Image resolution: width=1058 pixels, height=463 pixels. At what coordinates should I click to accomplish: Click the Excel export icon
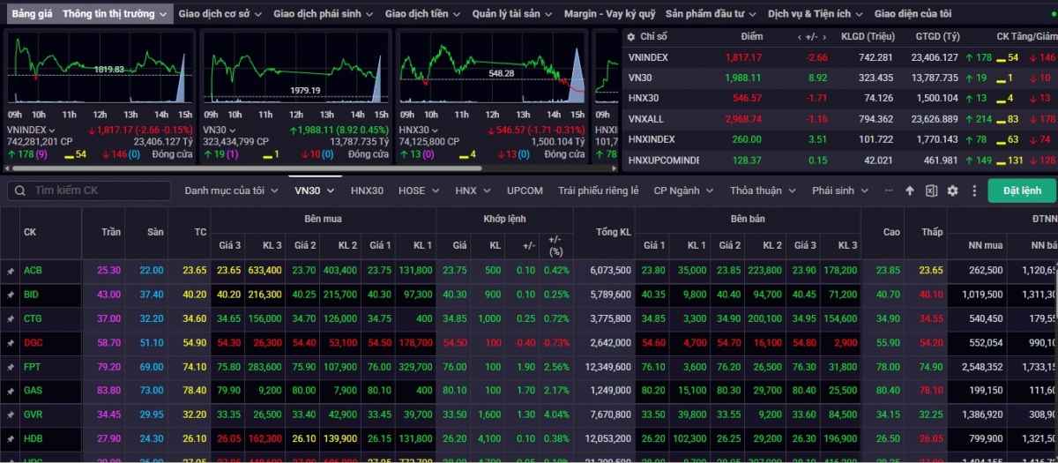pyautogui.click(x=931, y=190)
